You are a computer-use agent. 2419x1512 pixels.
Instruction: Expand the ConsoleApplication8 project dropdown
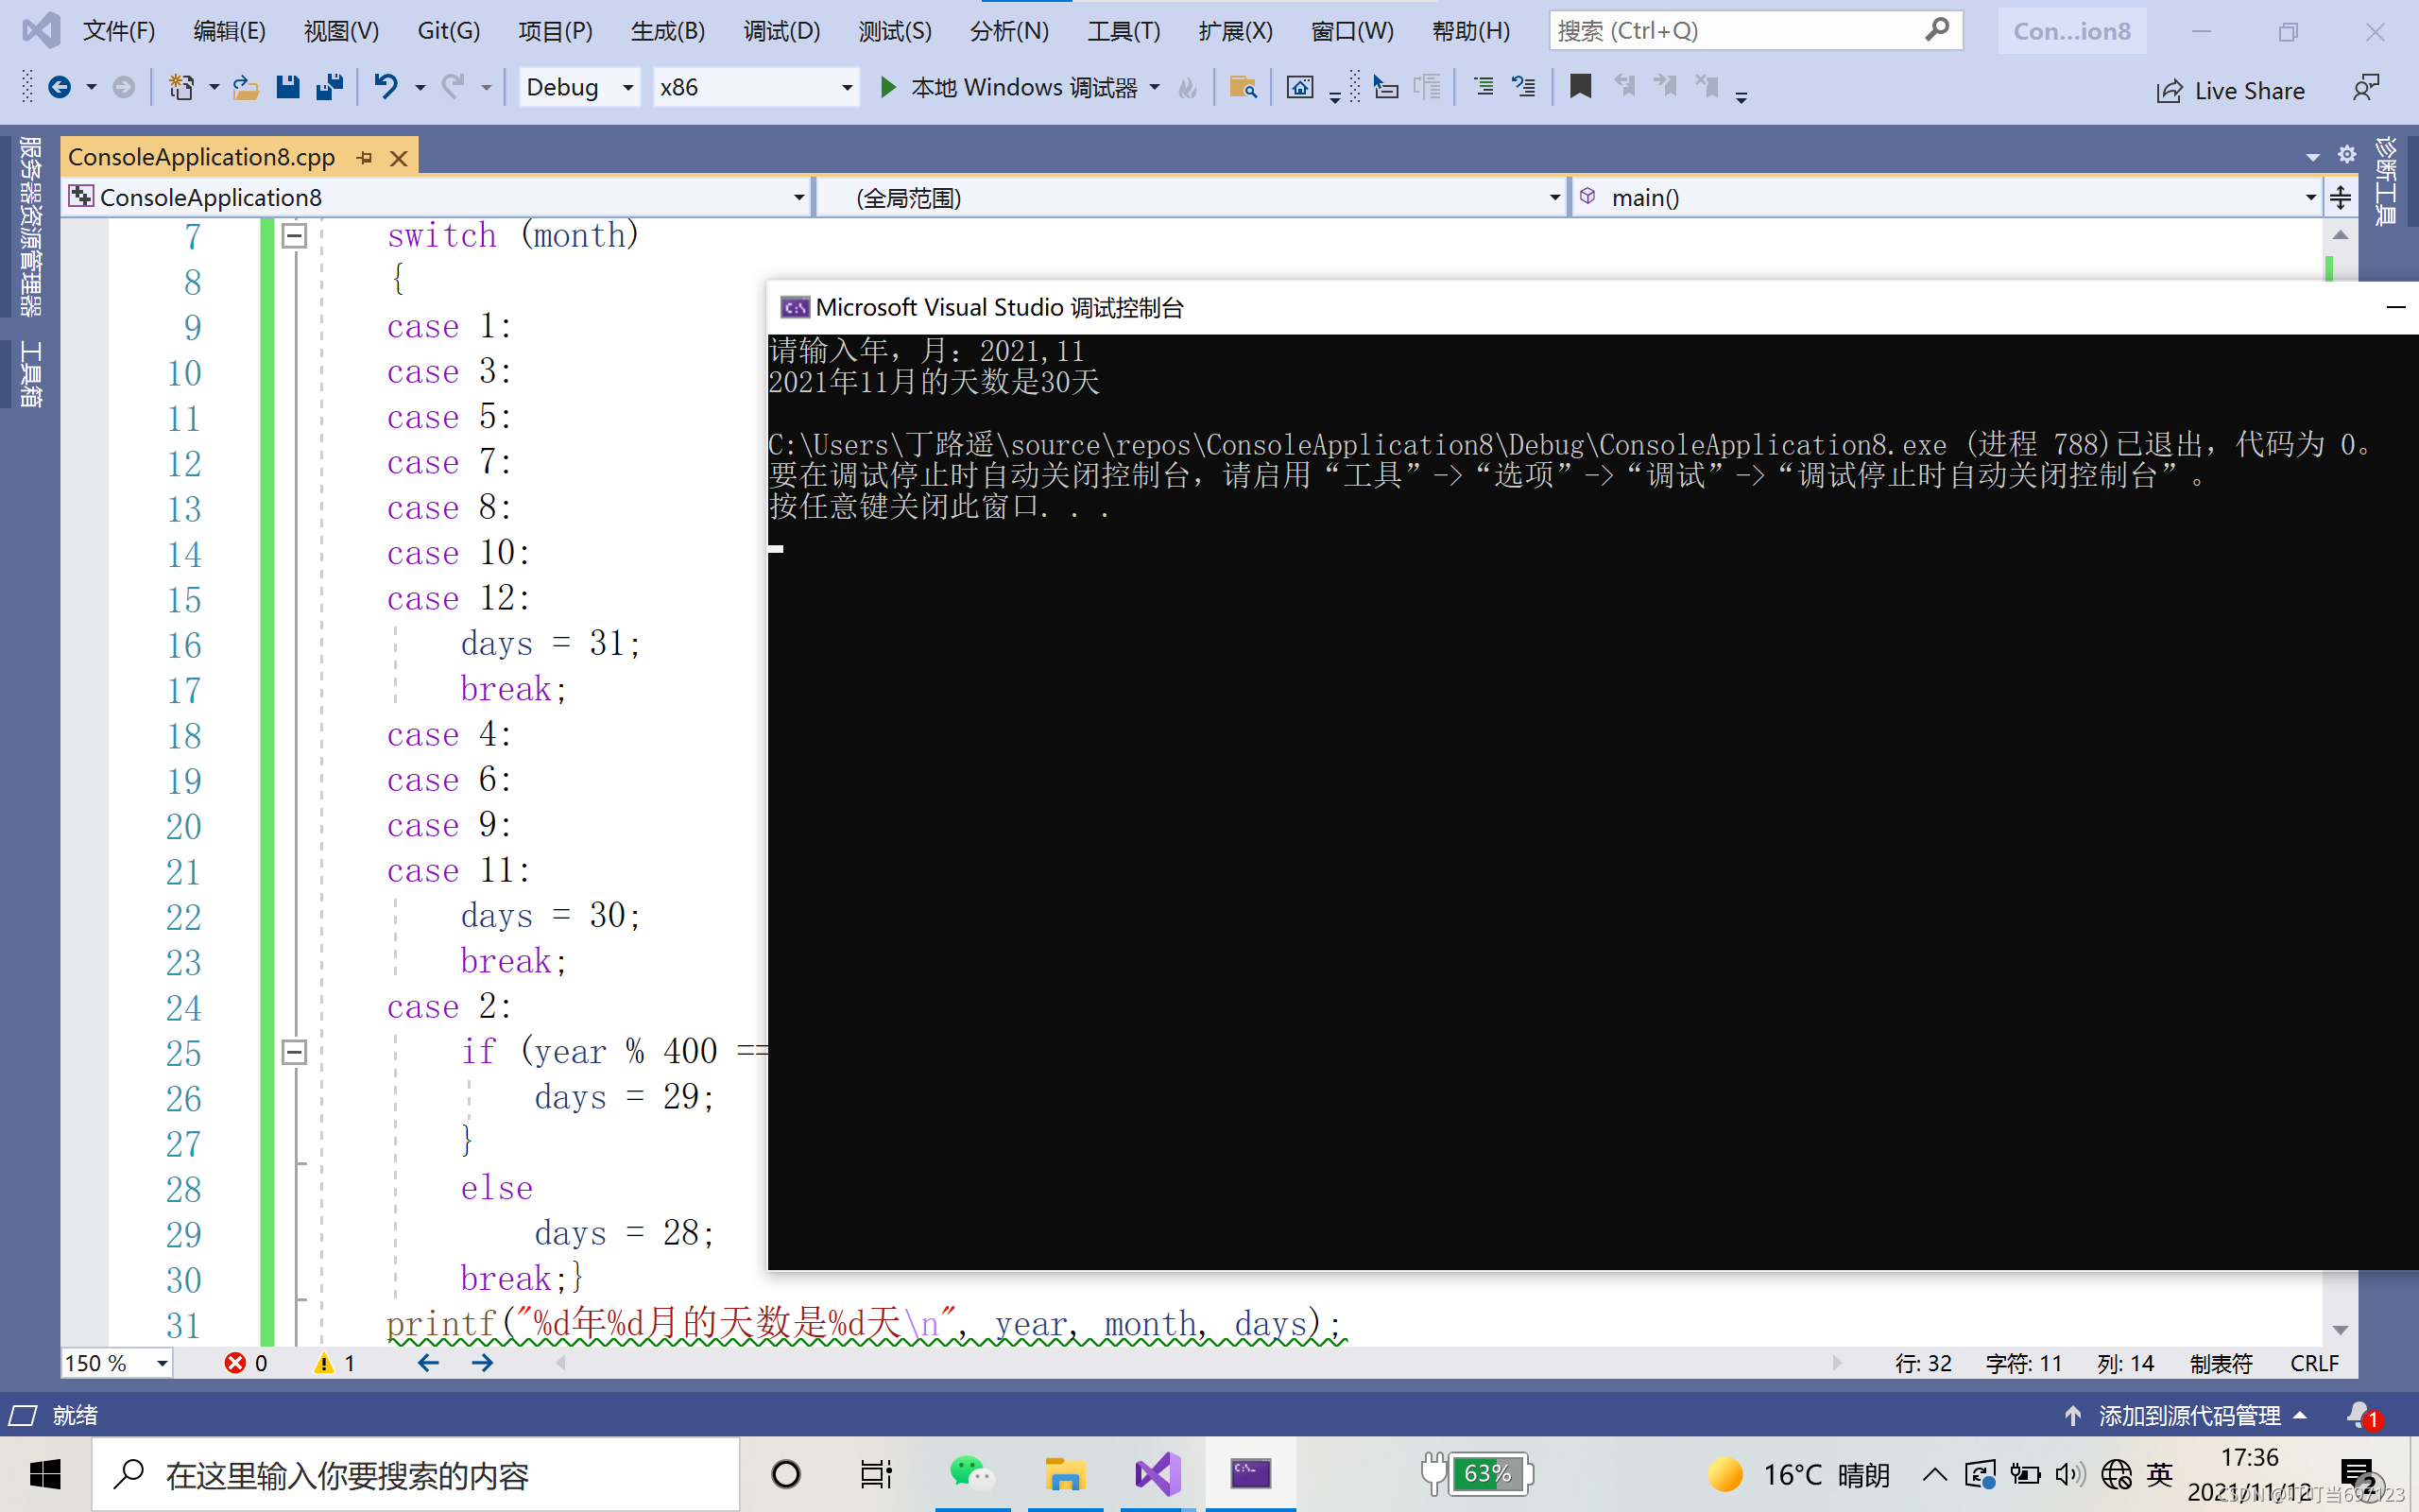[x=798, y=198]
